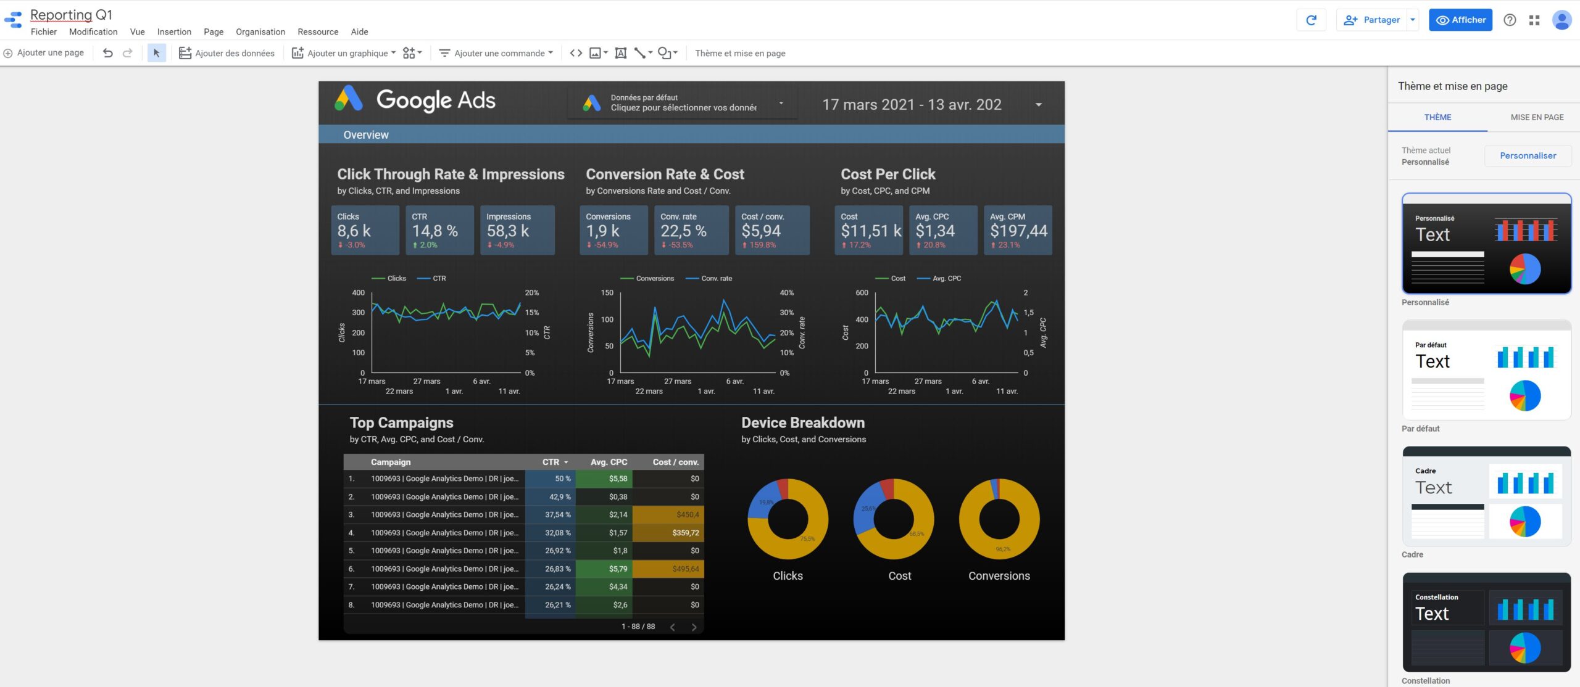Image resolution: width=1580 pixels, height=687 pixels.
Task: Open the Partager dropdown arrow
Action: click(1413, 19)
